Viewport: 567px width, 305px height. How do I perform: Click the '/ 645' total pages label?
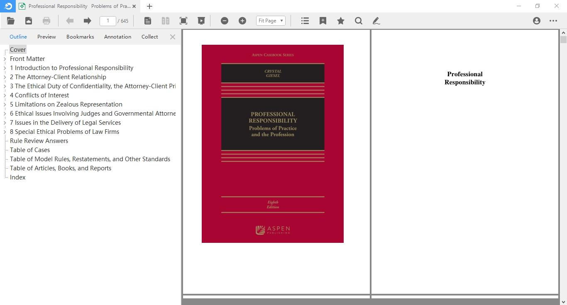[123, 21]
